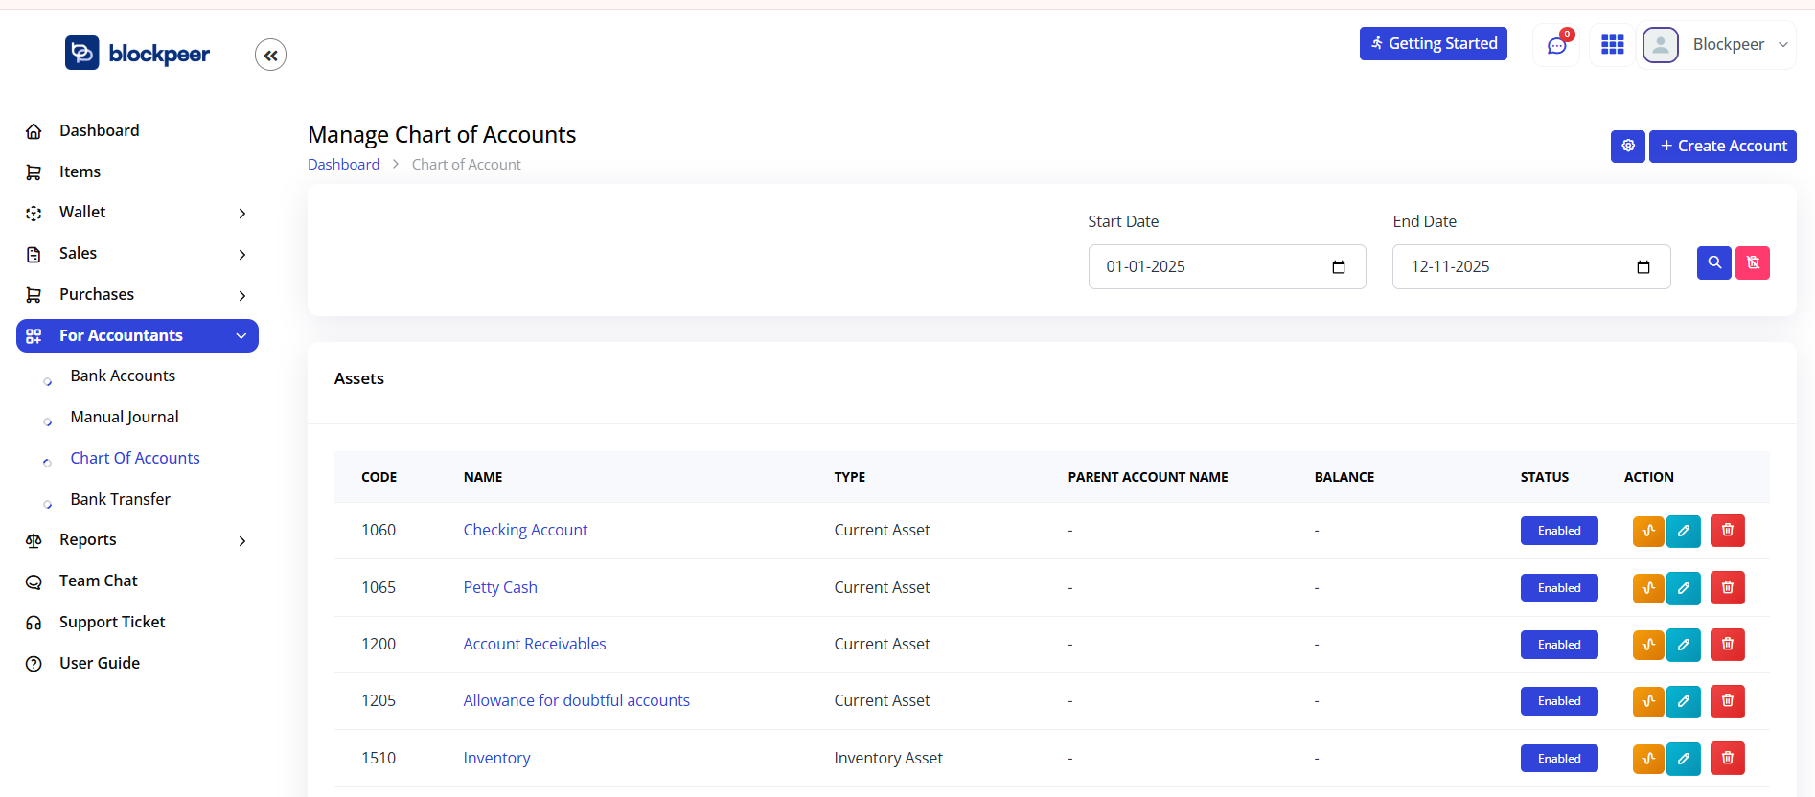Open Bank Transfer from sidebar
Image resolution: width=1815 pixels, height=797 pixels.
[x=120, y=500]
